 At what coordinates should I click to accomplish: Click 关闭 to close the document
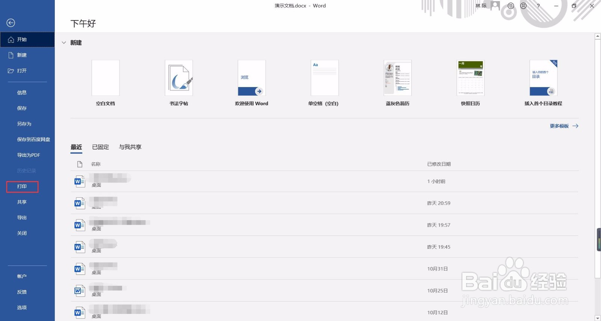[x=22, y=233]
